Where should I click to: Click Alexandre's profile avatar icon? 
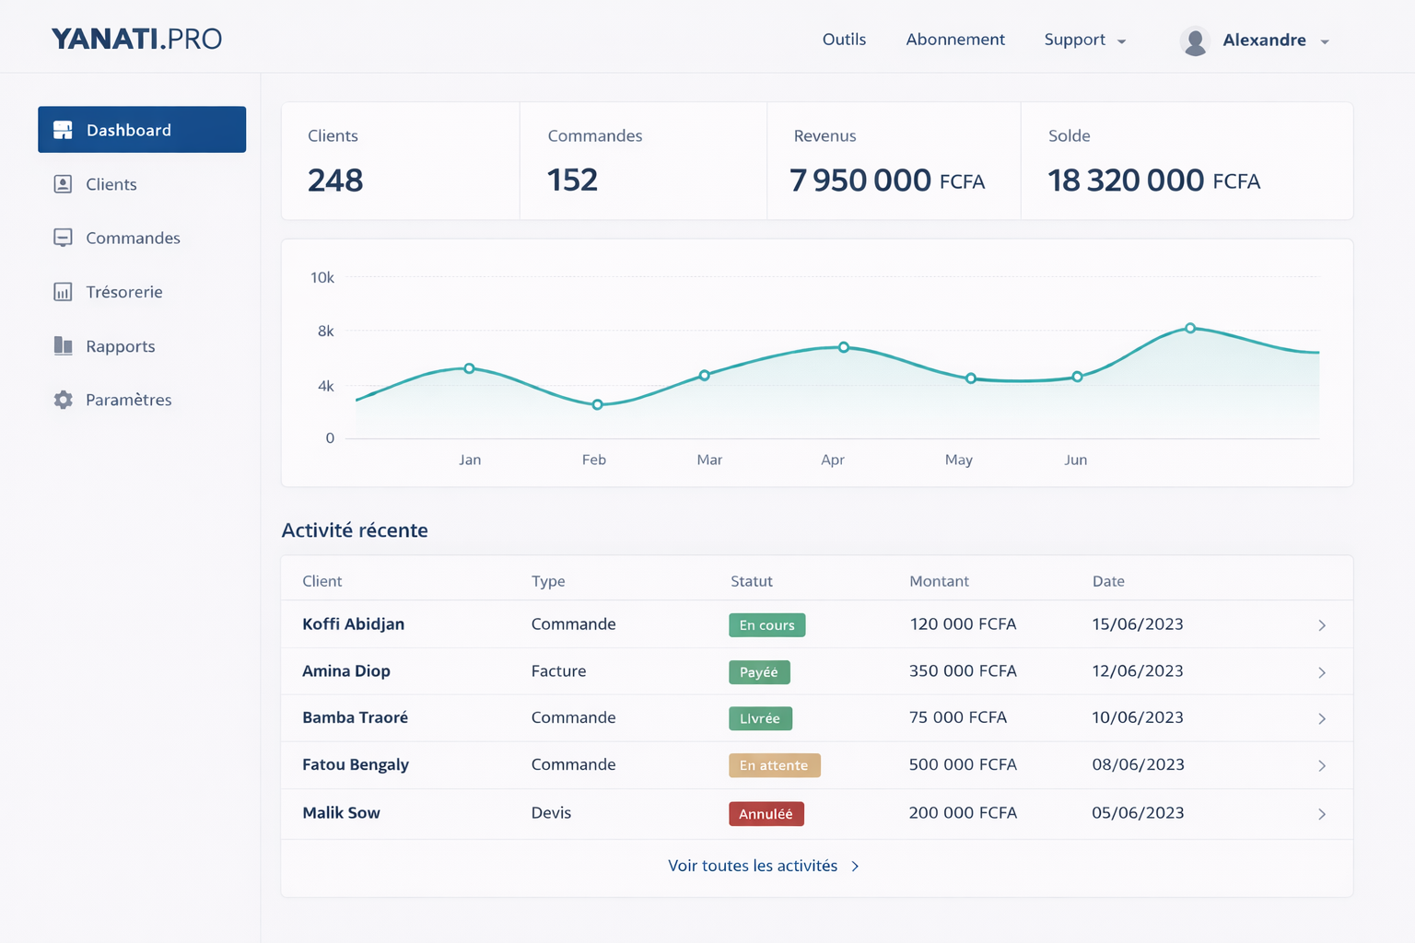point(1195,41)
